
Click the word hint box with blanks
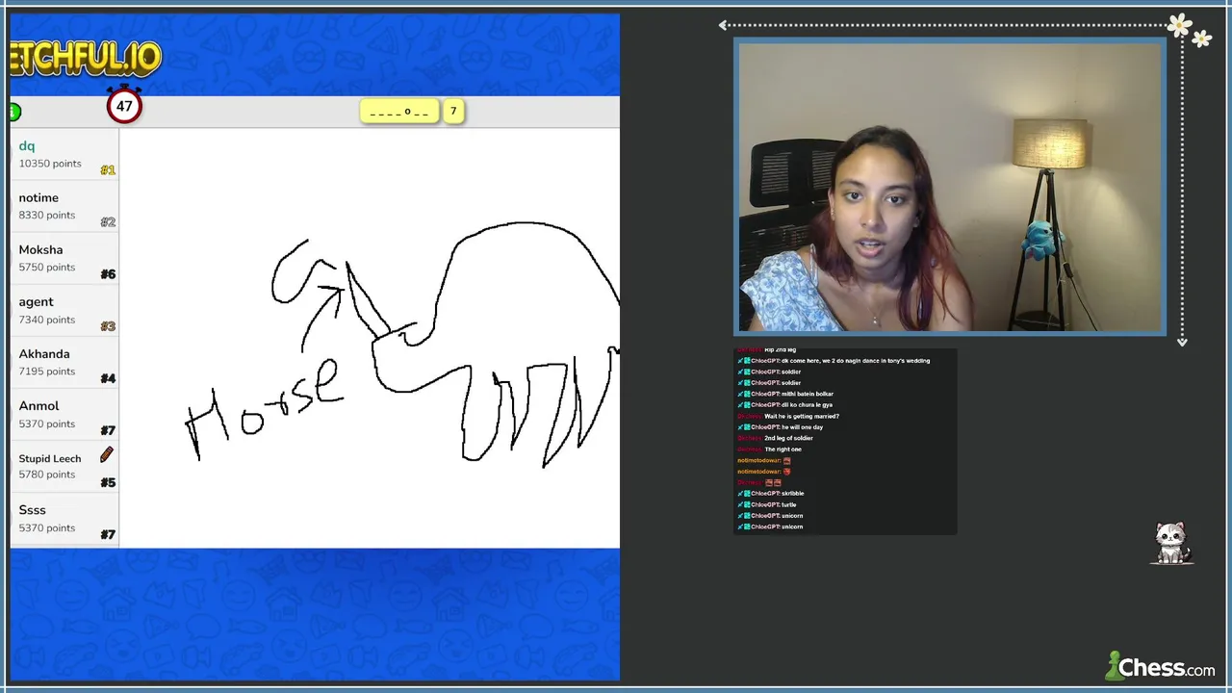pyautogui.click(x=399, y=112)
